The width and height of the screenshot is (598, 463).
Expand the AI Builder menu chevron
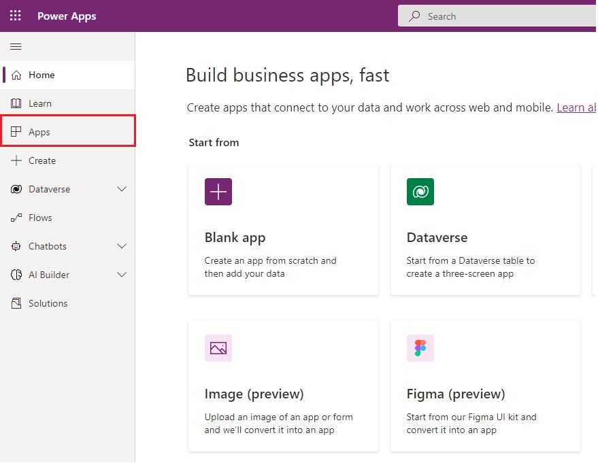point(122,275)
